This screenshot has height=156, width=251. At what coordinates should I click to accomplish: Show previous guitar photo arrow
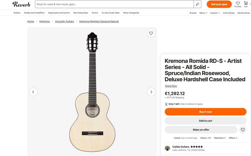pyautogui.click(x=33, y=92)
